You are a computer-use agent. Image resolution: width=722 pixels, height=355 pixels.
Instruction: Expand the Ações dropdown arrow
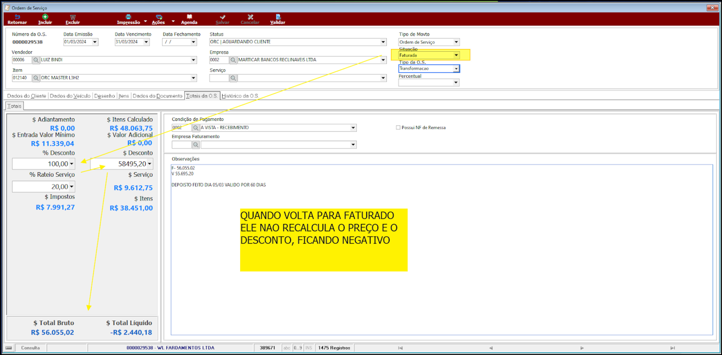click(x=173, y=22)
